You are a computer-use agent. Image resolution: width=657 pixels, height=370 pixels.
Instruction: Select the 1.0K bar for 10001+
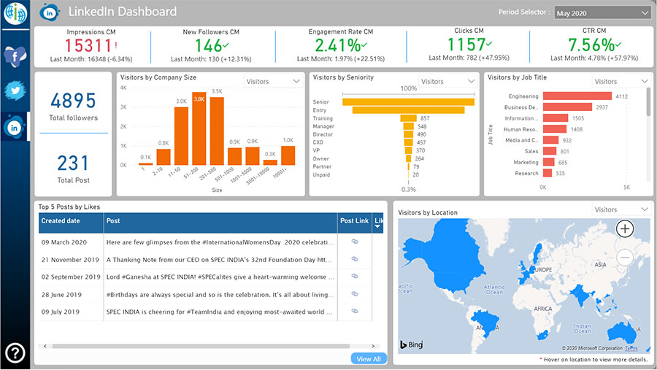(288, 155)
